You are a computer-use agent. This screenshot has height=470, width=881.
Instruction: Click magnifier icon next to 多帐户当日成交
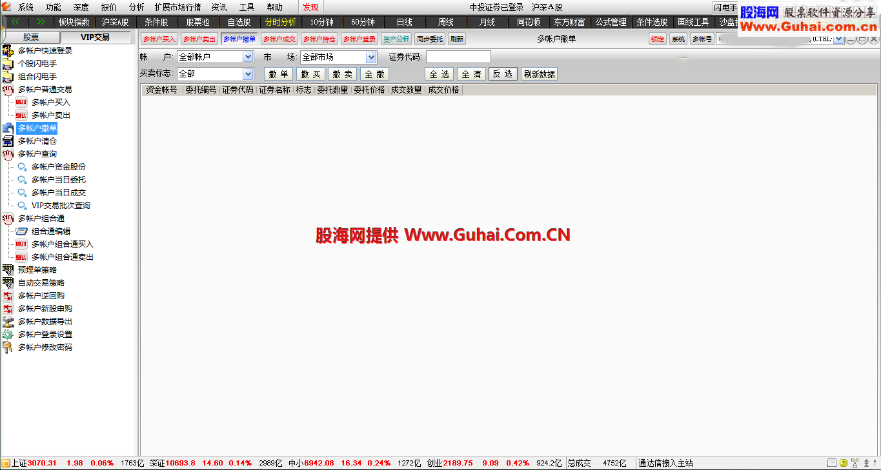[x=22, y=193]
